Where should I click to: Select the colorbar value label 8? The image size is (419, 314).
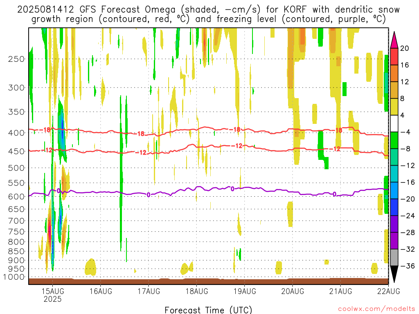(403, 99)
